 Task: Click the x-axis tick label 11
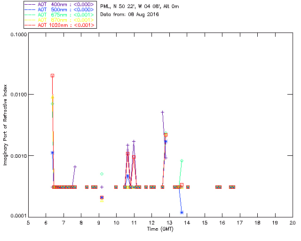tap(134, 223)
